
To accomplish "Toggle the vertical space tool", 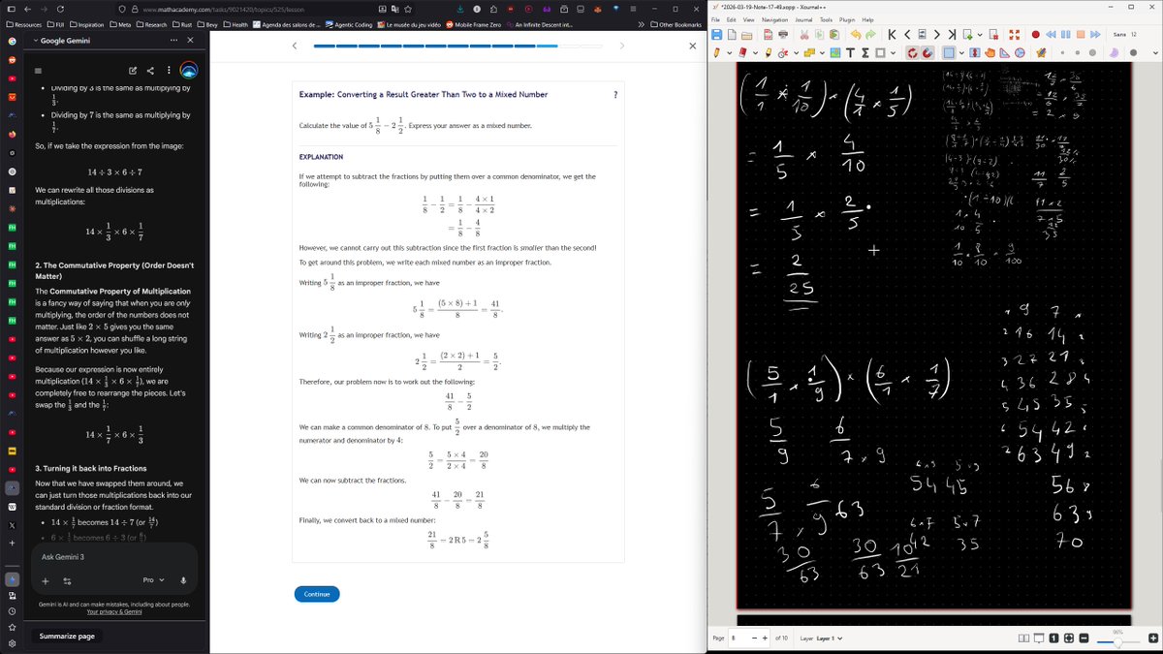I will pos(974,52).
